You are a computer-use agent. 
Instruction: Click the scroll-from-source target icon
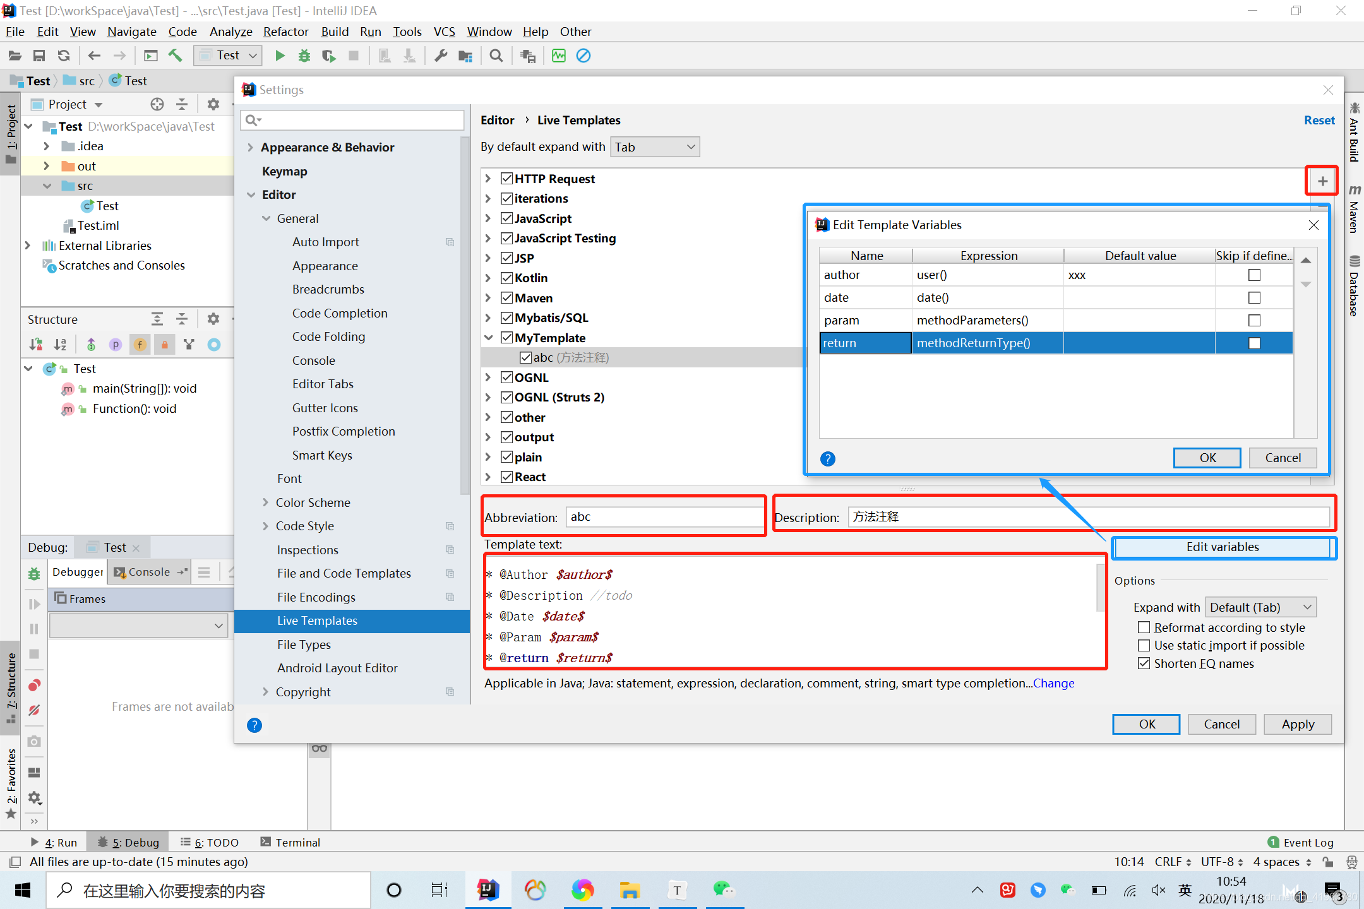click(x=157, y=104)
